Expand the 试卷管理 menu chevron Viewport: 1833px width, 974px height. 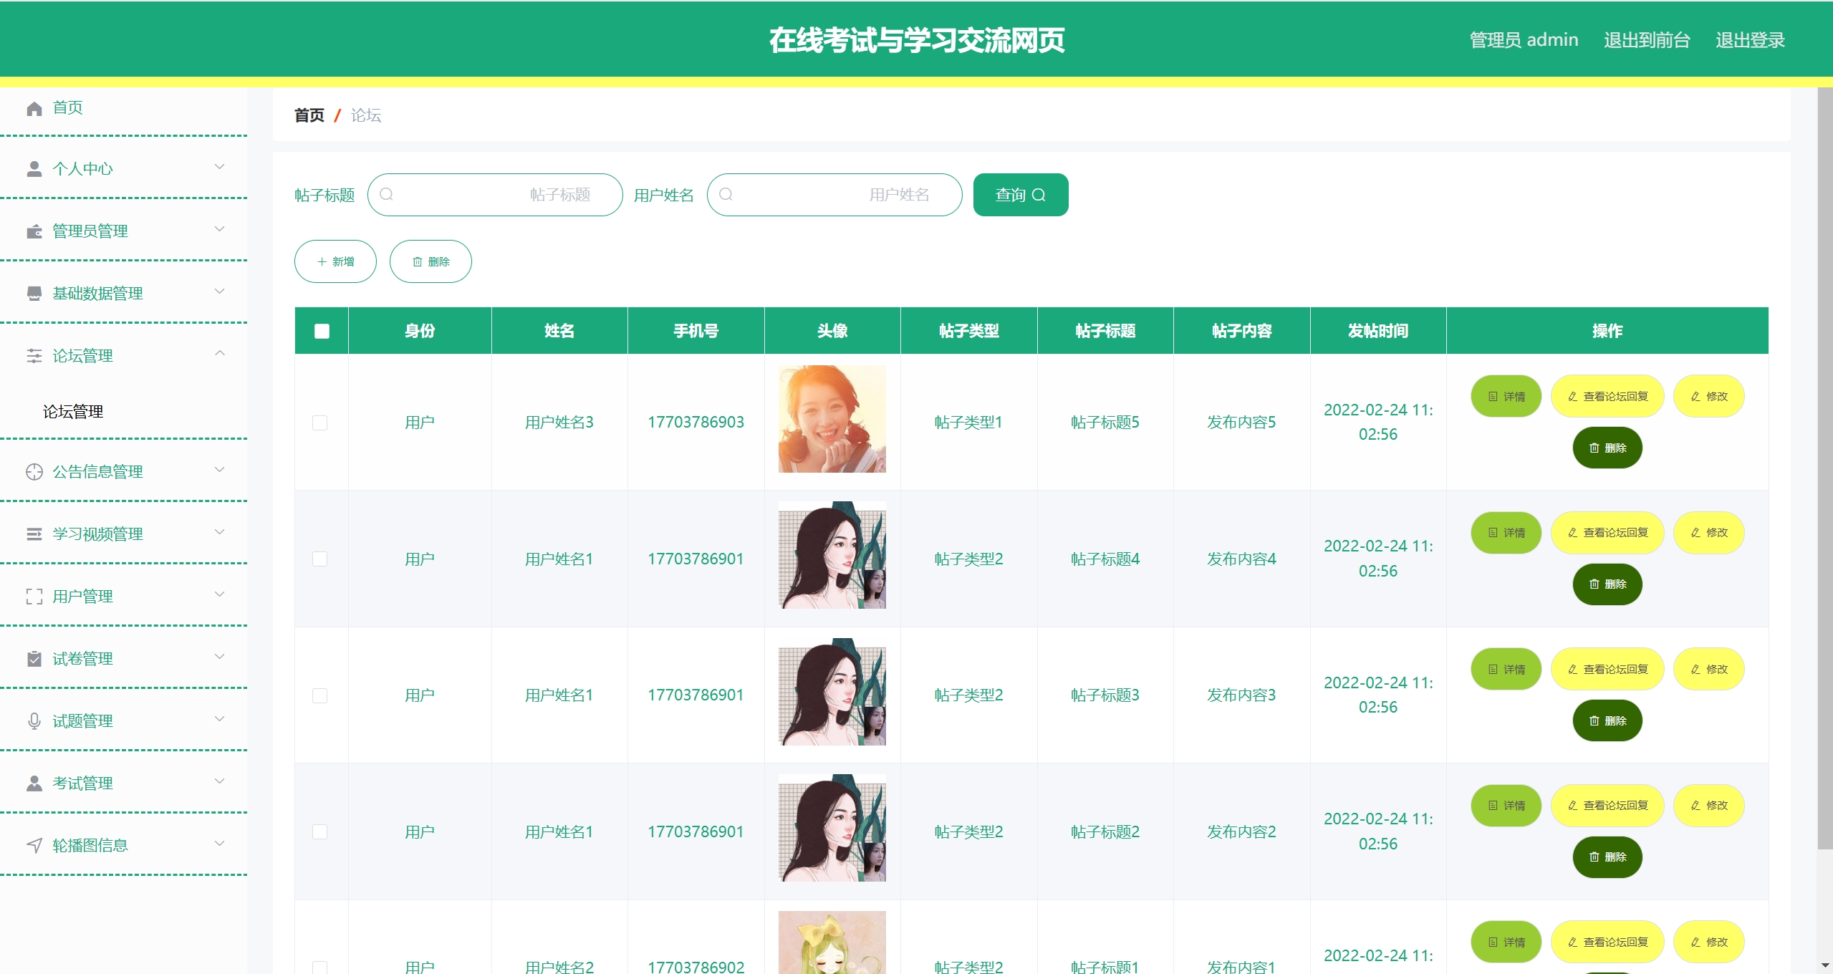220,657
